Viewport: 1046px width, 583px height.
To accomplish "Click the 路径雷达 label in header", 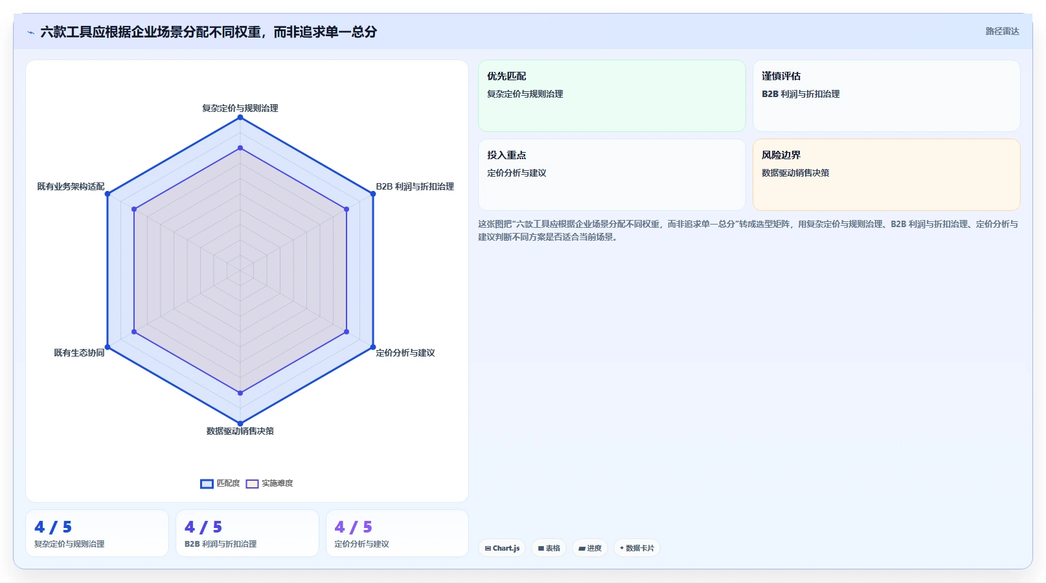I will [x=1002, y=31].
